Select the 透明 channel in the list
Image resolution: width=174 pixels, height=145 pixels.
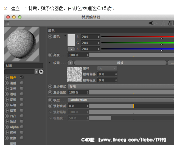13,94
